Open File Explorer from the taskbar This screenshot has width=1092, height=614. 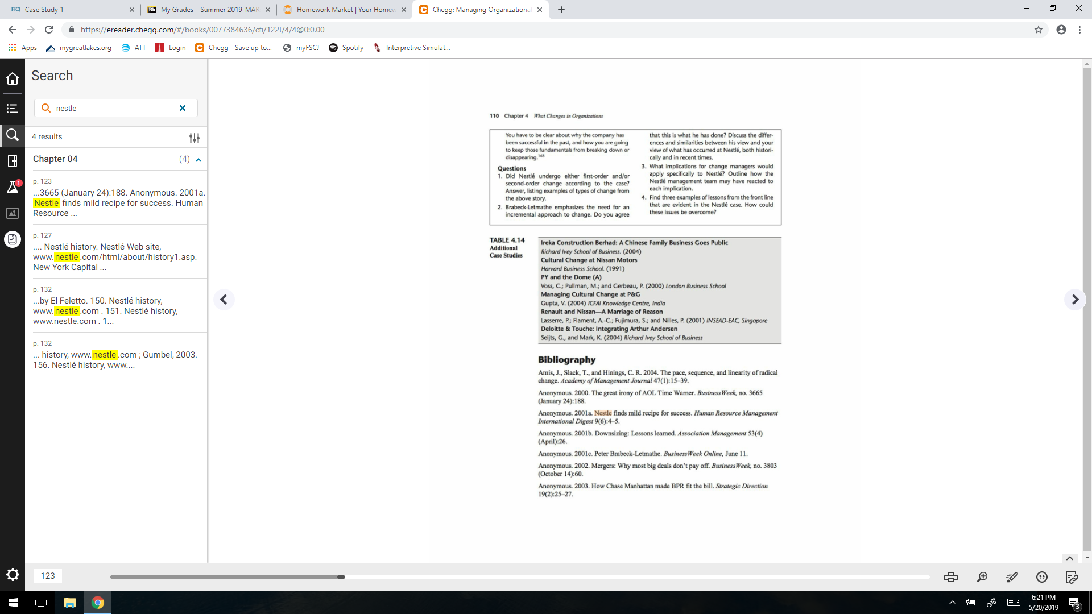pos(69,603)
